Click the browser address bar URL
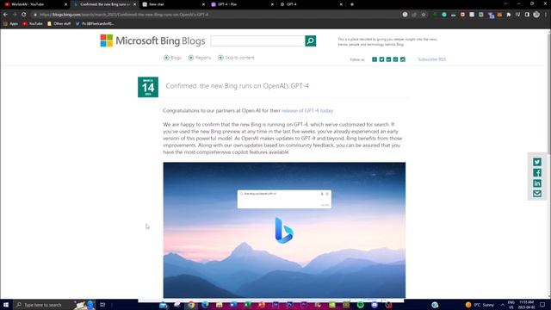551x310 pixels. pyautogui.click(x=124, y=15)
